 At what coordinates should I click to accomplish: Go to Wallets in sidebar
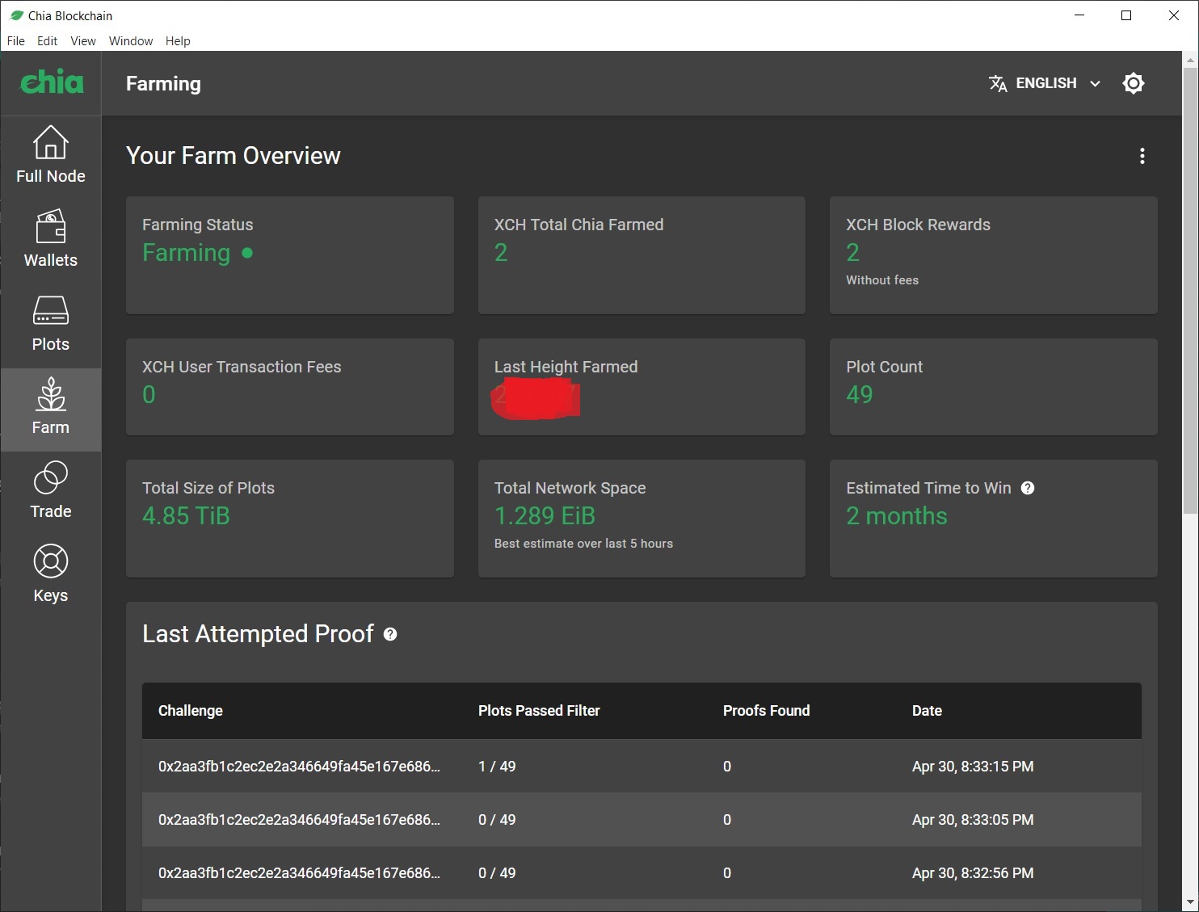tap(50, 239)
